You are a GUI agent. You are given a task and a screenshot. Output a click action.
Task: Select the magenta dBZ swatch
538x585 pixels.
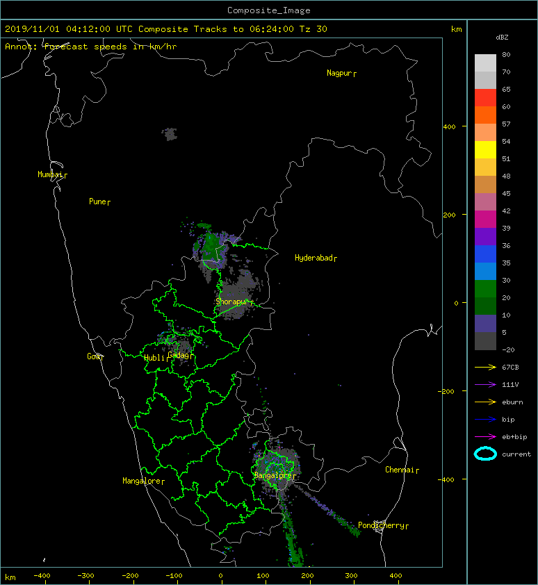tap(485, 219)
